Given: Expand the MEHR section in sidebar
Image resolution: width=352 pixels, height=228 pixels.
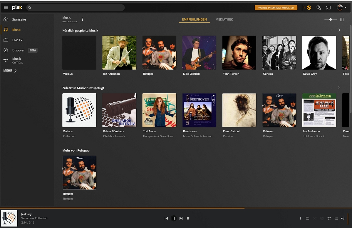Looking at the screenshot, I should [x=10, y=71].
